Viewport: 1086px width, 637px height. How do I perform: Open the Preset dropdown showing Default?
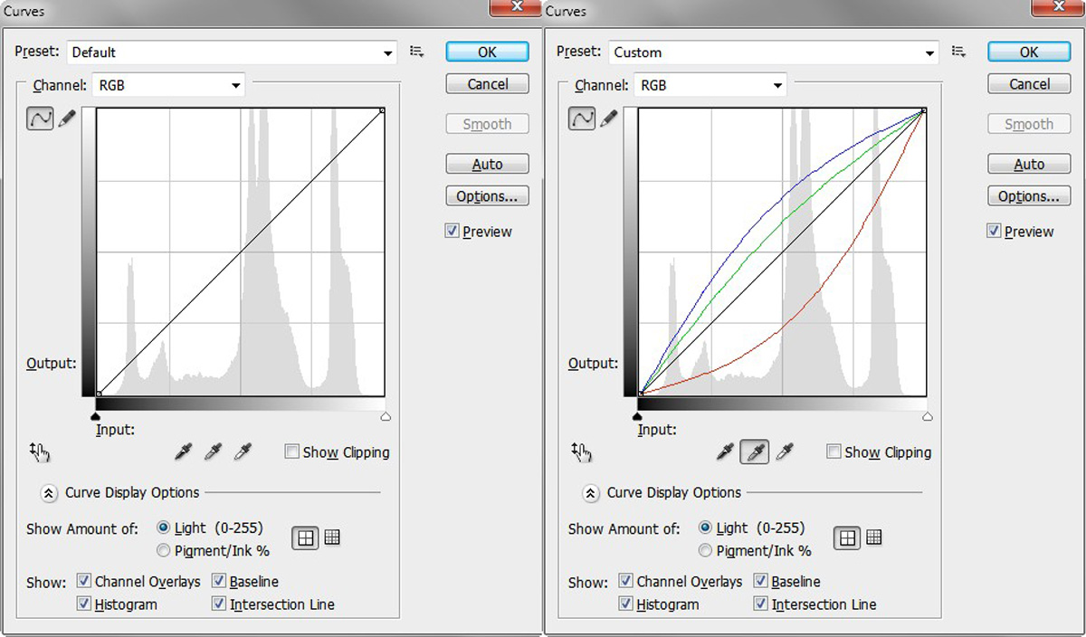(233, 52)
